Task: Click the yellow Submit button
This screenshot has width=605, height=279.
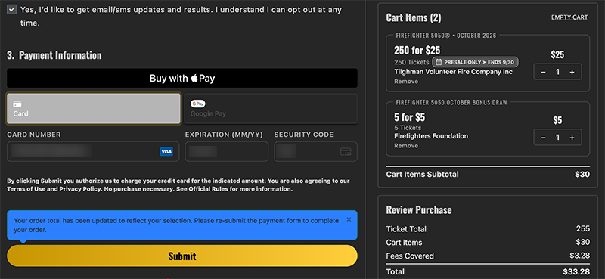Action: point(182,256)
